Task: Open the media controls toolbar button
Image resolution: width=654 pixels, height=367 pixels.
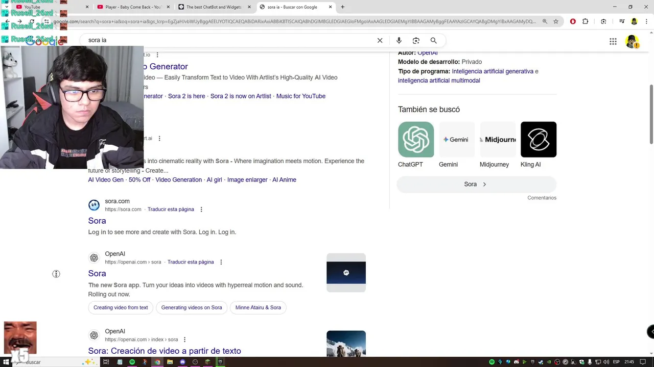Action: point(622,21)
